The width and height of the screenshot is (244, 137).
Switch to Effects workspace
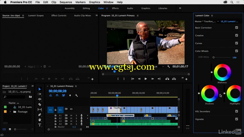coord(115,8)
